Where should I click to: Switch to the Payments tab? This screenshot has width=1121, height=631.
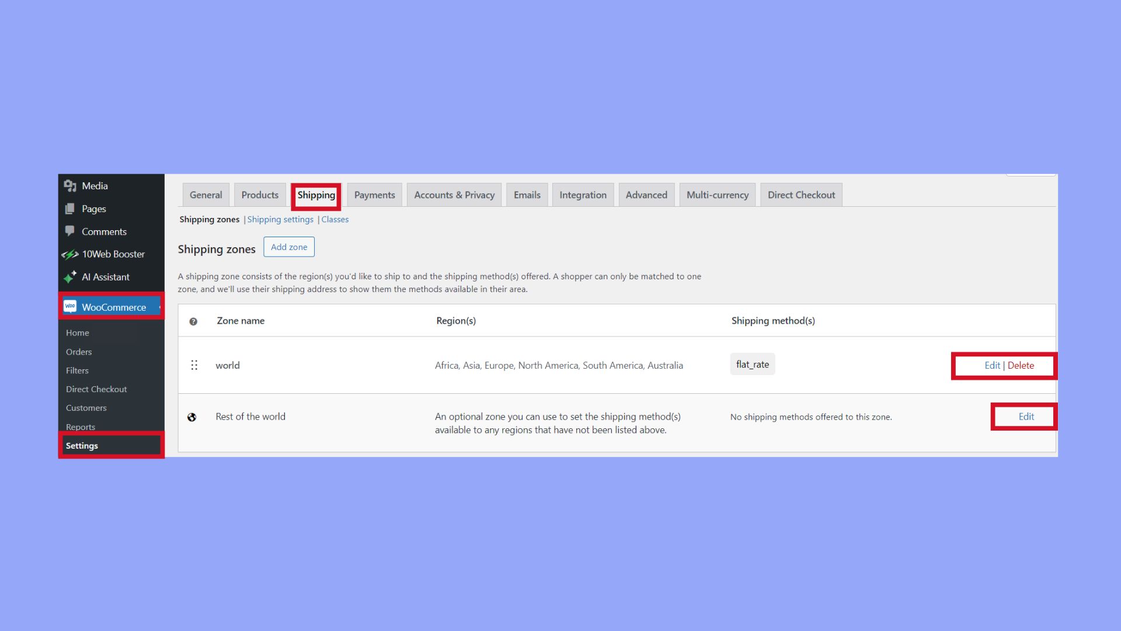click(374, 195)
